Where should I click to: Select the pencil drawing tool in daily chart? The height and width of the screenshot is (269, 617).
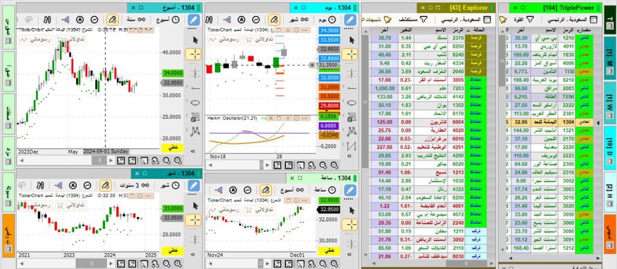pos(350,20)
